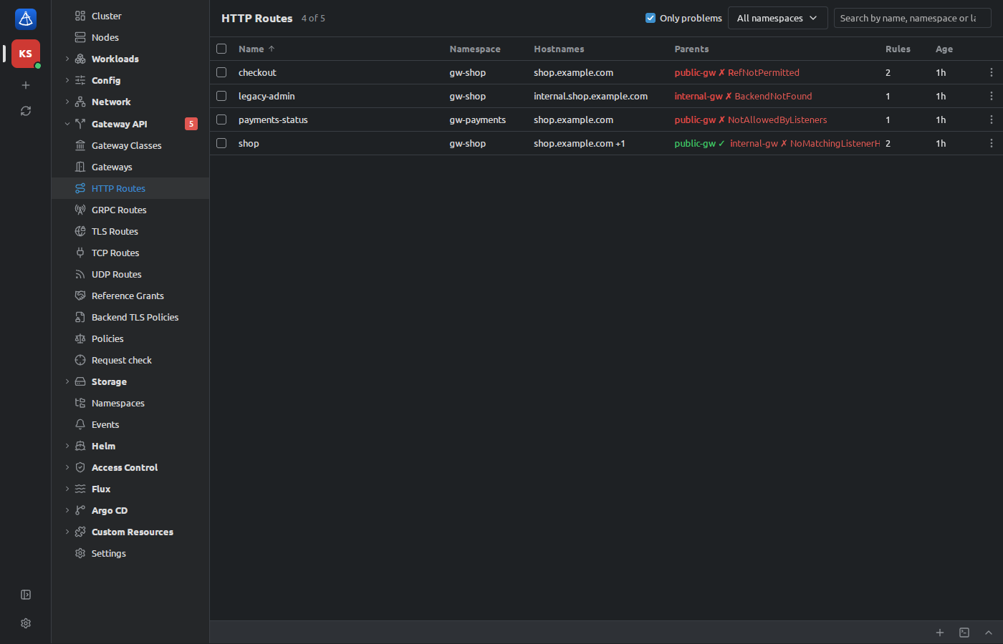Open the row menu for shop route
The height and width of the screenshot is (644, 1003).
click(x=991, y=143)
